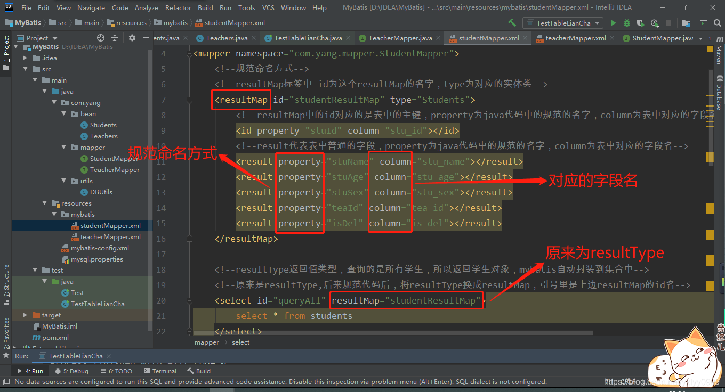Collapse the utils package arrow
725x392 pixels.
point(63,181)
